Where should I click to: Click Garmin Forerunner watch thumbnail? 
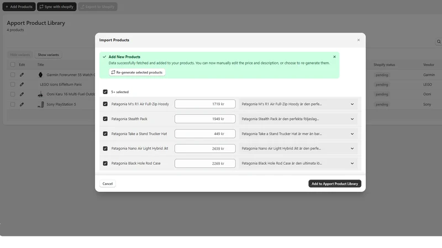tap(40, 75)
